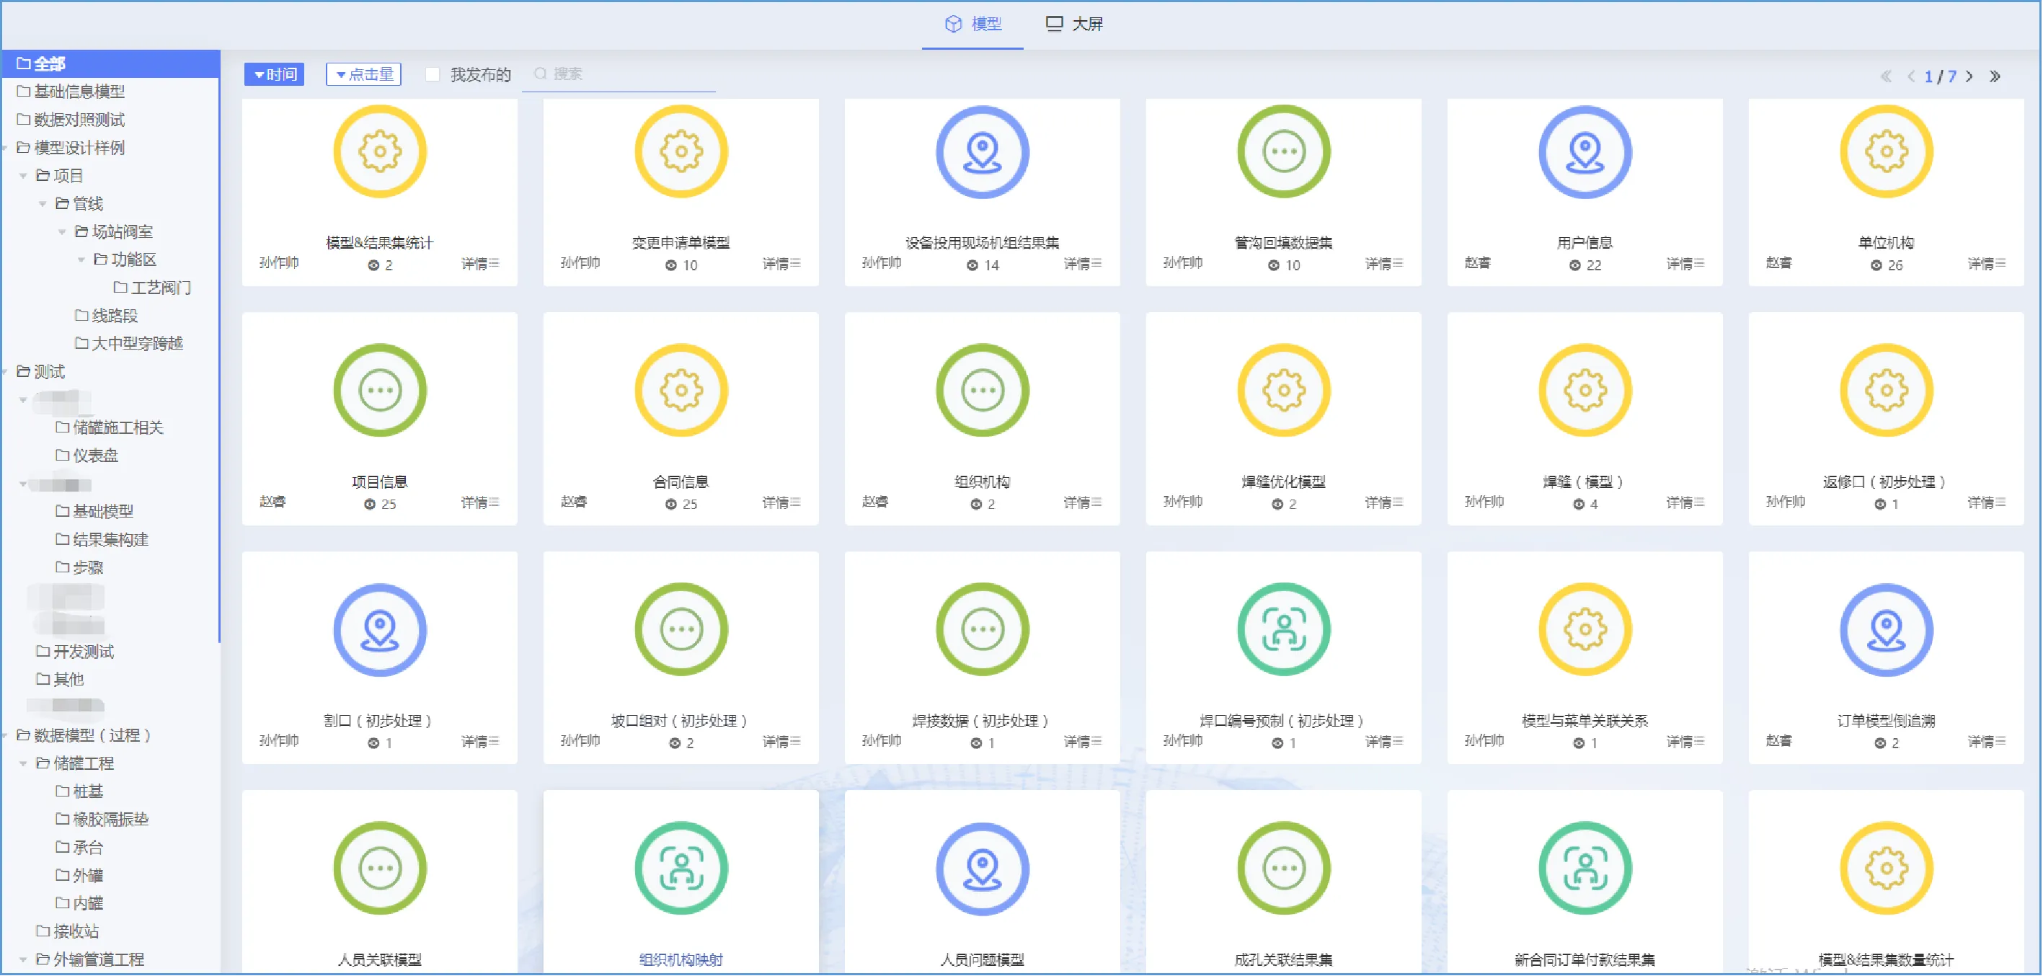View 详情 of 订单模型倒追溯
The height and width of the screenshot is (976, 2043).
click(1987, 742)
